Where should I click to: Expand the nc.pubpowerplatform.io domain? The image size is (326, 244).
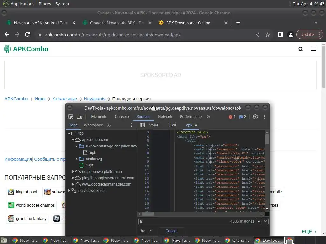click(73, 172)
